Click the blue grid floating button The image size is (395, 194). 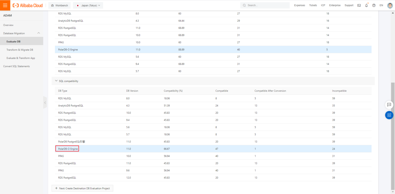tap(389, 115)
